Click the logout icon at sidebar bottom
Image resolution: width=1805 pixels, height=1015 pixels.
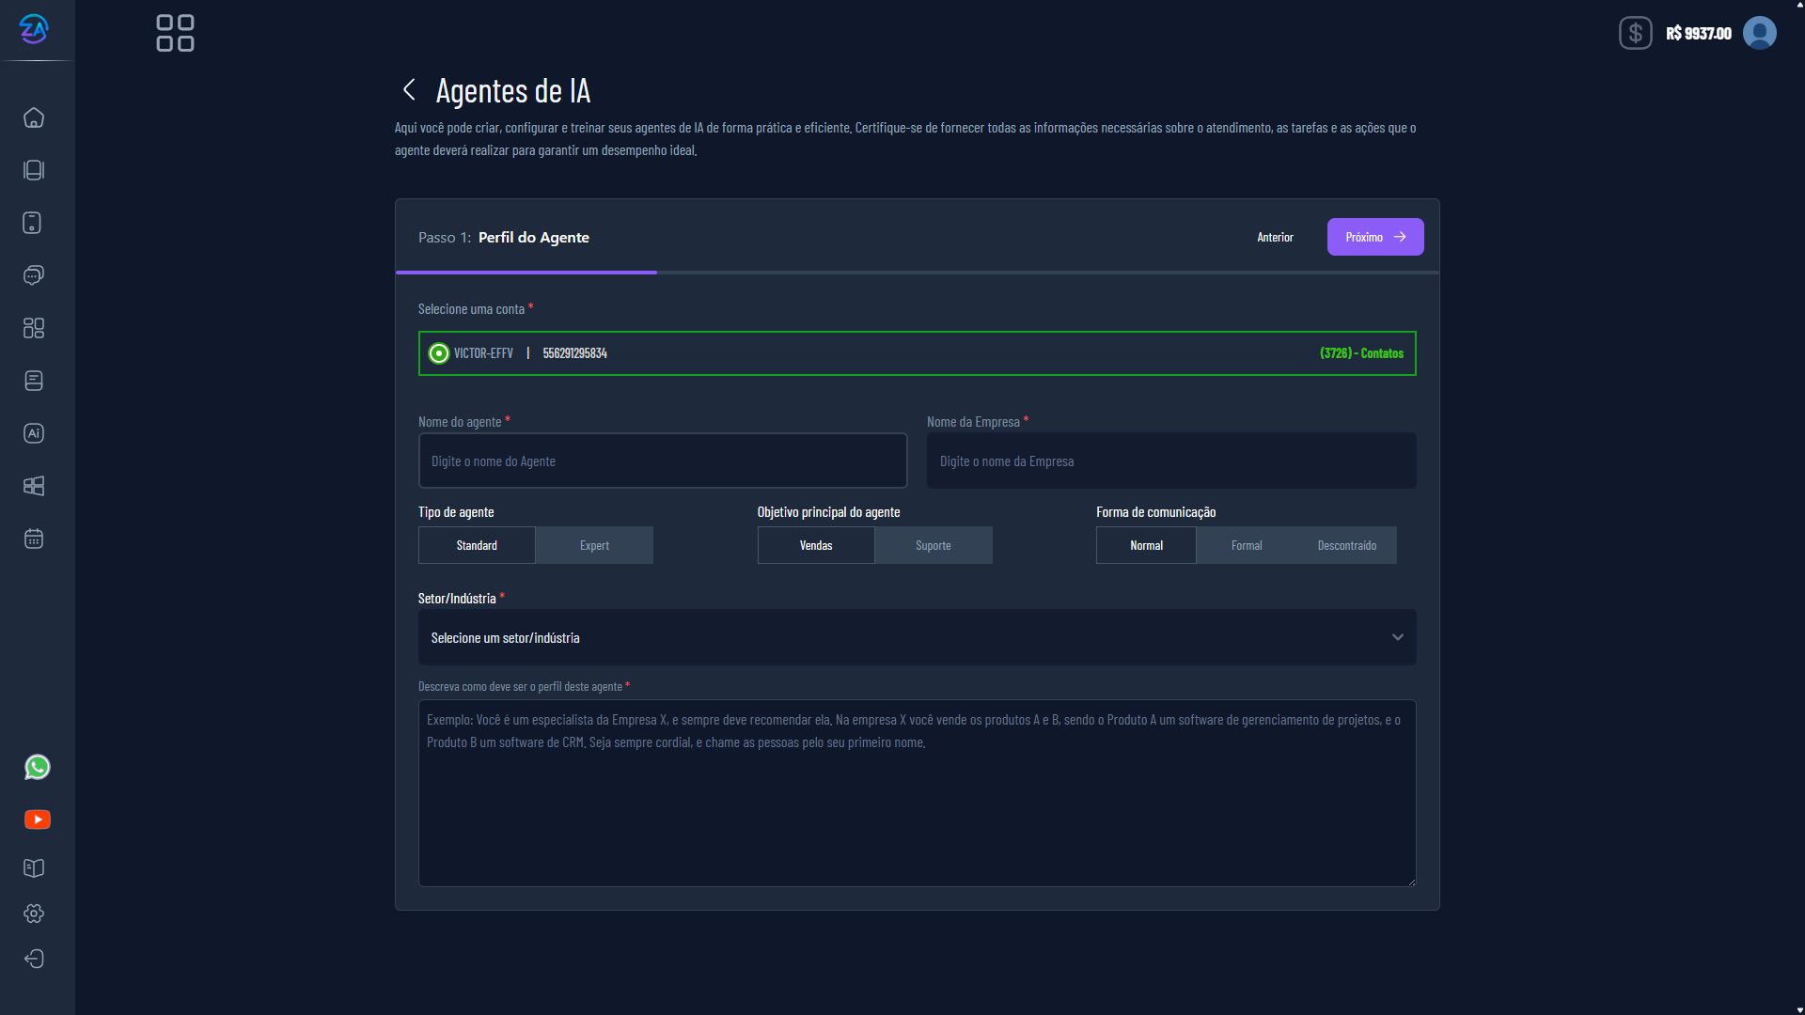click(x=34, y=959)
